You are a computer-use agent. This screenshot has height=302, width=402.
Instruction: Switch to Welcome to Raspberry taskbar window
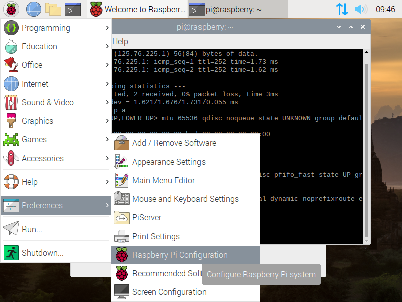point(137,9)
